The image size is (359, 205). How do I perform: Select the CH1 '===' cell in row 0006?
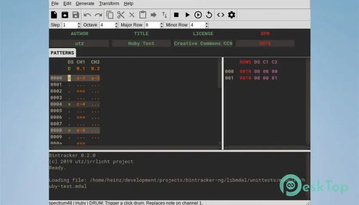tap(81, 117)
